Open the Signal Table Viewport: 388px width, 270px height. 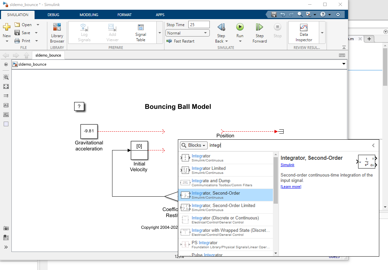141,33
